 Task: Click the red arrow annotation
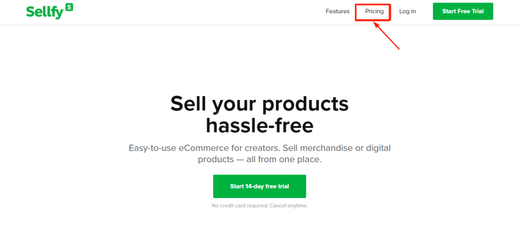(386, 36)
